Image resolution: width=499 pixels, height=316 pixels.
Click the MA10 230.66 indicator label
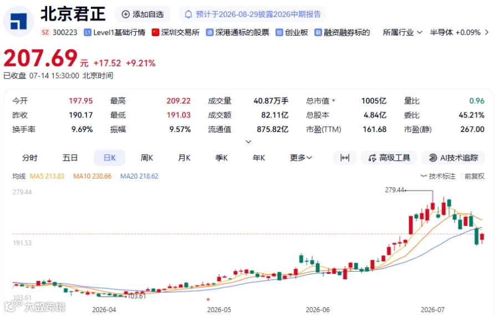point(92,176)
